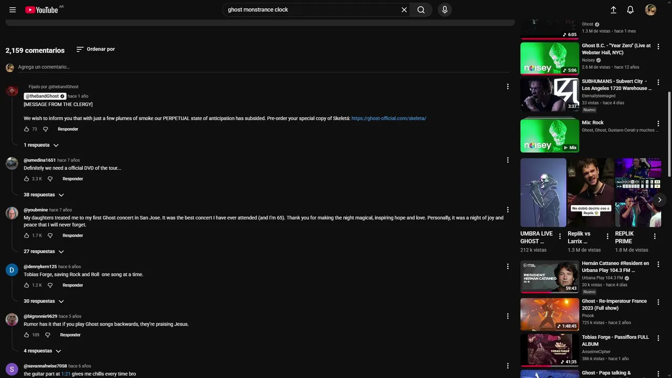Clear the search box text
The image size is (672, 378).
404,9
